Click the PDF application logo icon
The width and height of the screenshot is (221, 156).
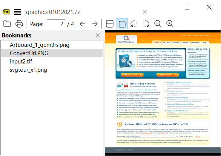6,12
